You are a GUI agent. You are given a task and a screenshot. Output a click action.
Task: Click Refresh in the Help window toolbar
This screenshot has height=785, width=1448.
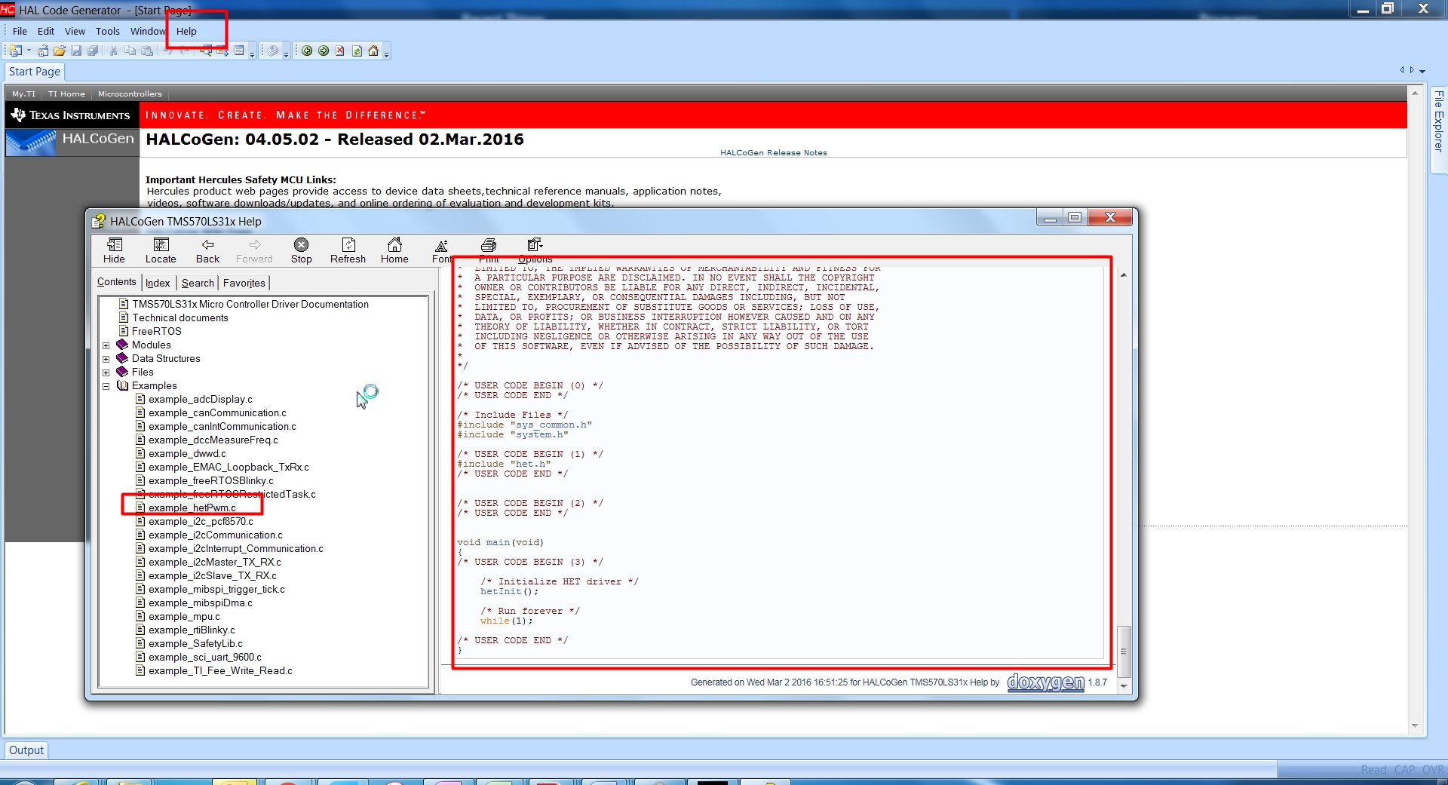pos(348,251)
